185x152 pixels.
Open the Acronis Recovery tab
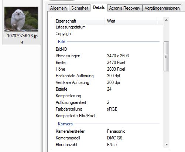point(125,8)
